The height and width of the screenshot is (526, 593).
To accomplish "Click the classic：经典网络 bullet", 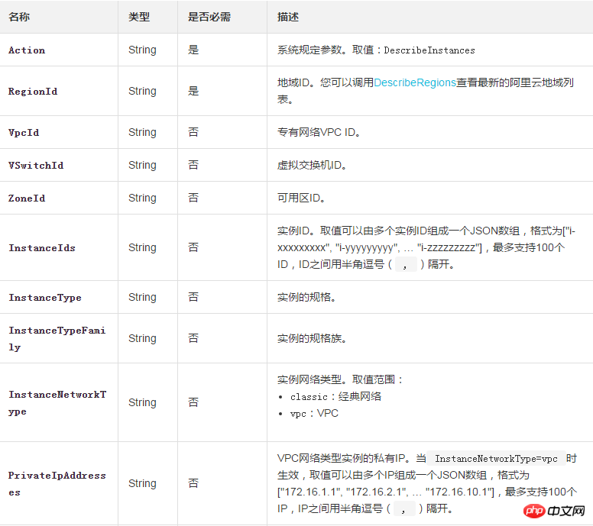I will 335,397.
